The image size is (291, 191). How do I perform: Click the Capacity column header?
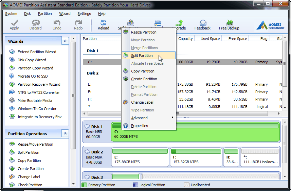point(185,39)
